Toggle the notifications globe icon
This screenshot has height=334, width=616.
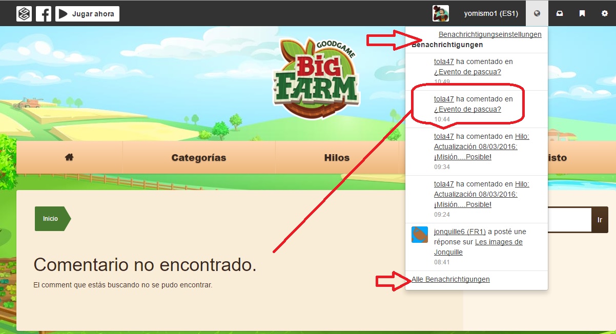(x=537, y=14)
